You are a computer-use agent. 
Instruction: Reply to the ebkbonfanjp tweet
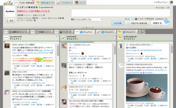130,59
